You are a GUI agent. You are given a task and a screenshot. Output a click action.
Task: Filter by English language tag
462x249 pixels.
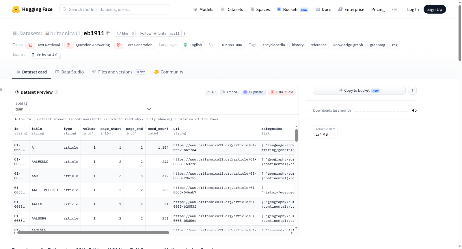[x=193, y=45]
